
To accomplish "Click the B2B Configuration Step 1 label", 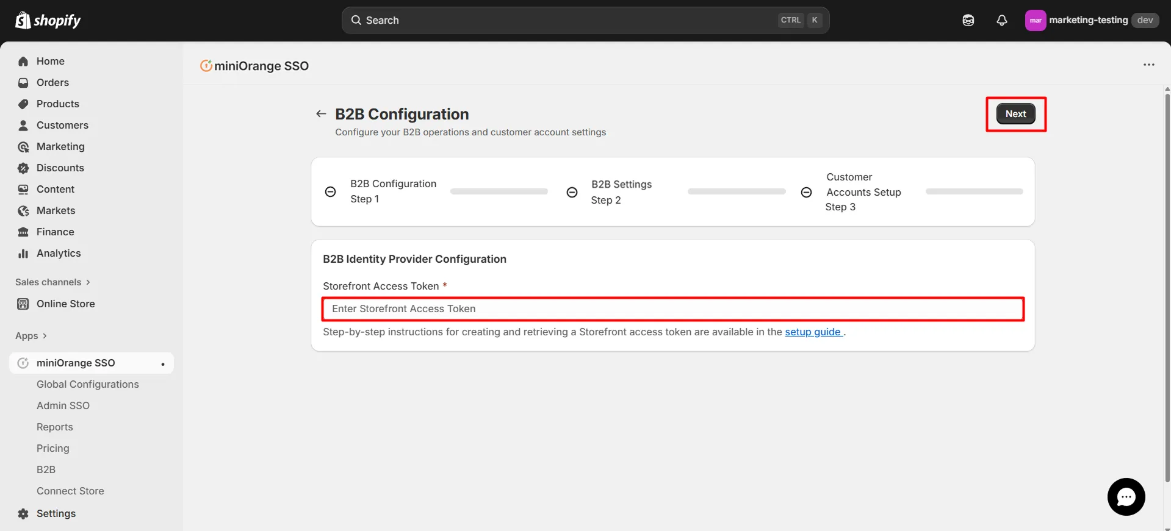I will (x=393, y=191).
